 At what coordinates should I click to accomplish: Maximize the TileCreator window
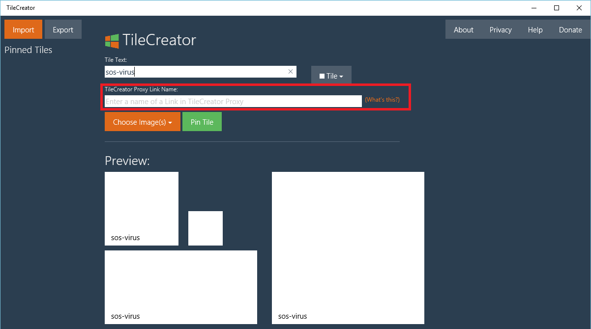pos(556,8)
